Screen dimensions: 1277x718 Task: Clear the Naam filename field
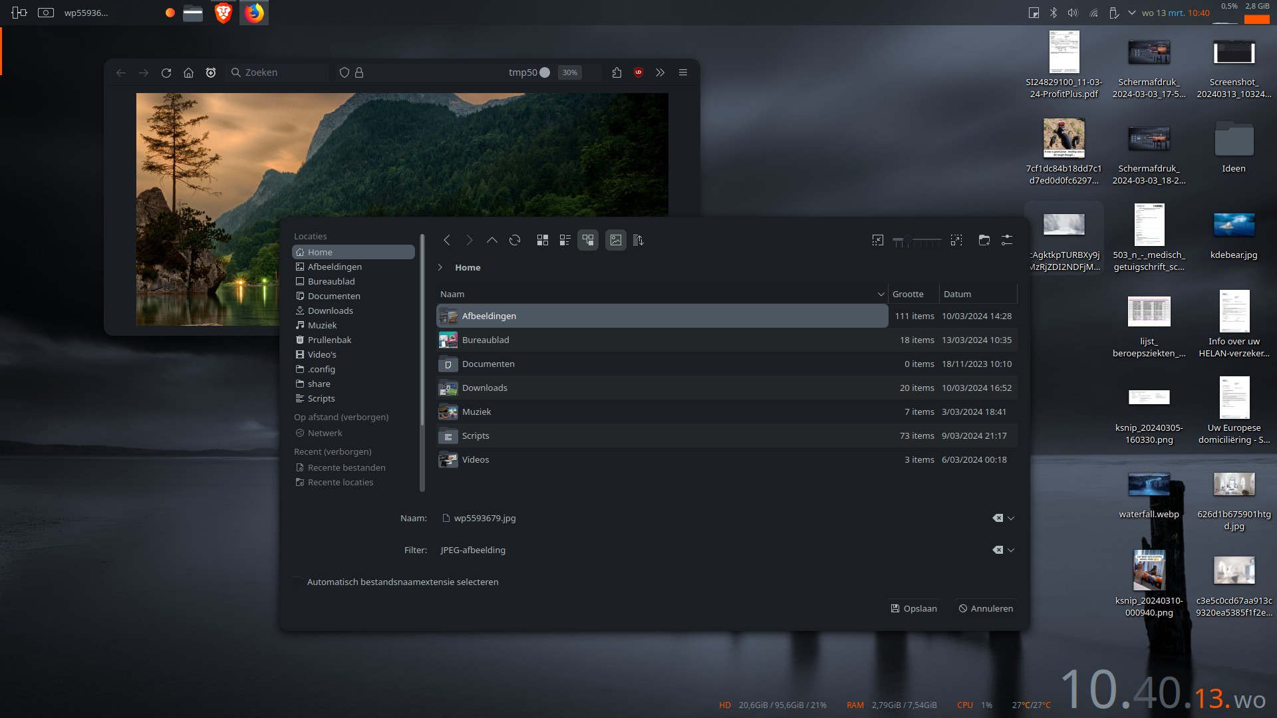998,518
